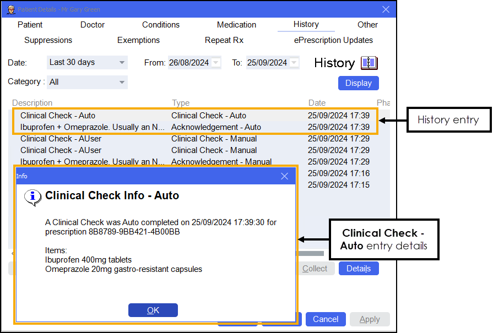Open the To date picker
493x333 pixels.
tap(294, 63)
